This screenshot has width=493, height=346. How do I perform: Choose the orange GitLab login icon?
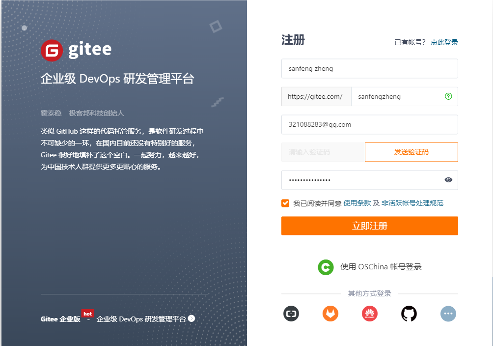pos(330,314)
